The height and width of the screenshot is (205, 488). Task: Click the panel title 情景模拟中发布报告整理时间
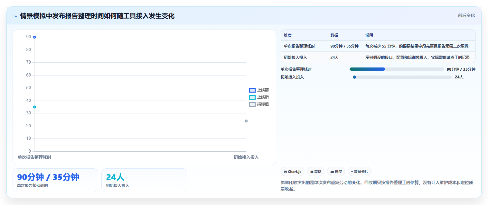pos(97,16)
